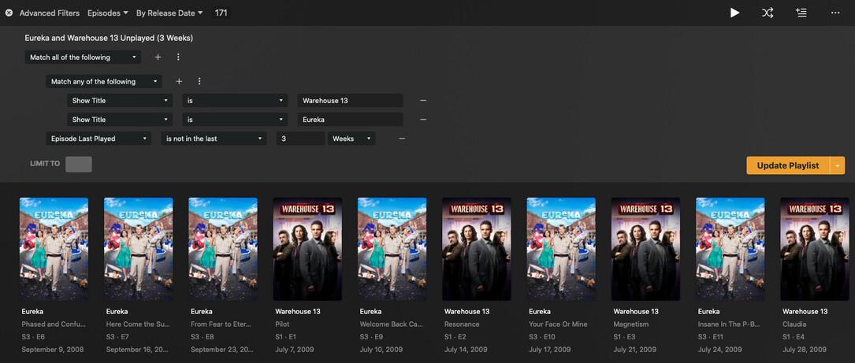Click episode number 'S3 · E11'
Image resolution: width=855 pixels, height=363 pixels.
tap(711, 337)
